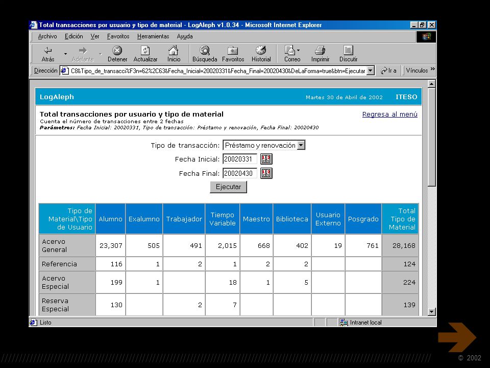Open the Edición menu
This screenshot has height=368, width=490.
coord(73,36)
